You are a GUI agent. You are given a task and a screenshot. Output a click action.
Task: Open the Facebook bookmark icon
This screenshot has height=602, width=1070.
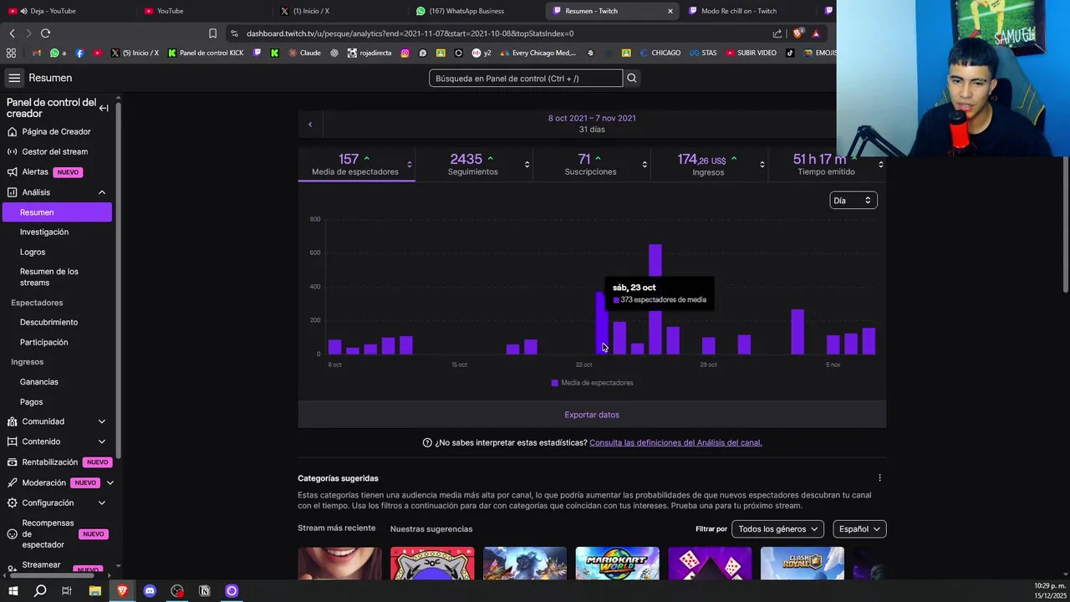click(x=79, y=53)
